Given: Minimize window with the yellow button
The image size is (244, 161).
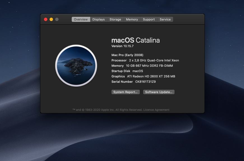Looking at the screenshot, I should point(51,19).
